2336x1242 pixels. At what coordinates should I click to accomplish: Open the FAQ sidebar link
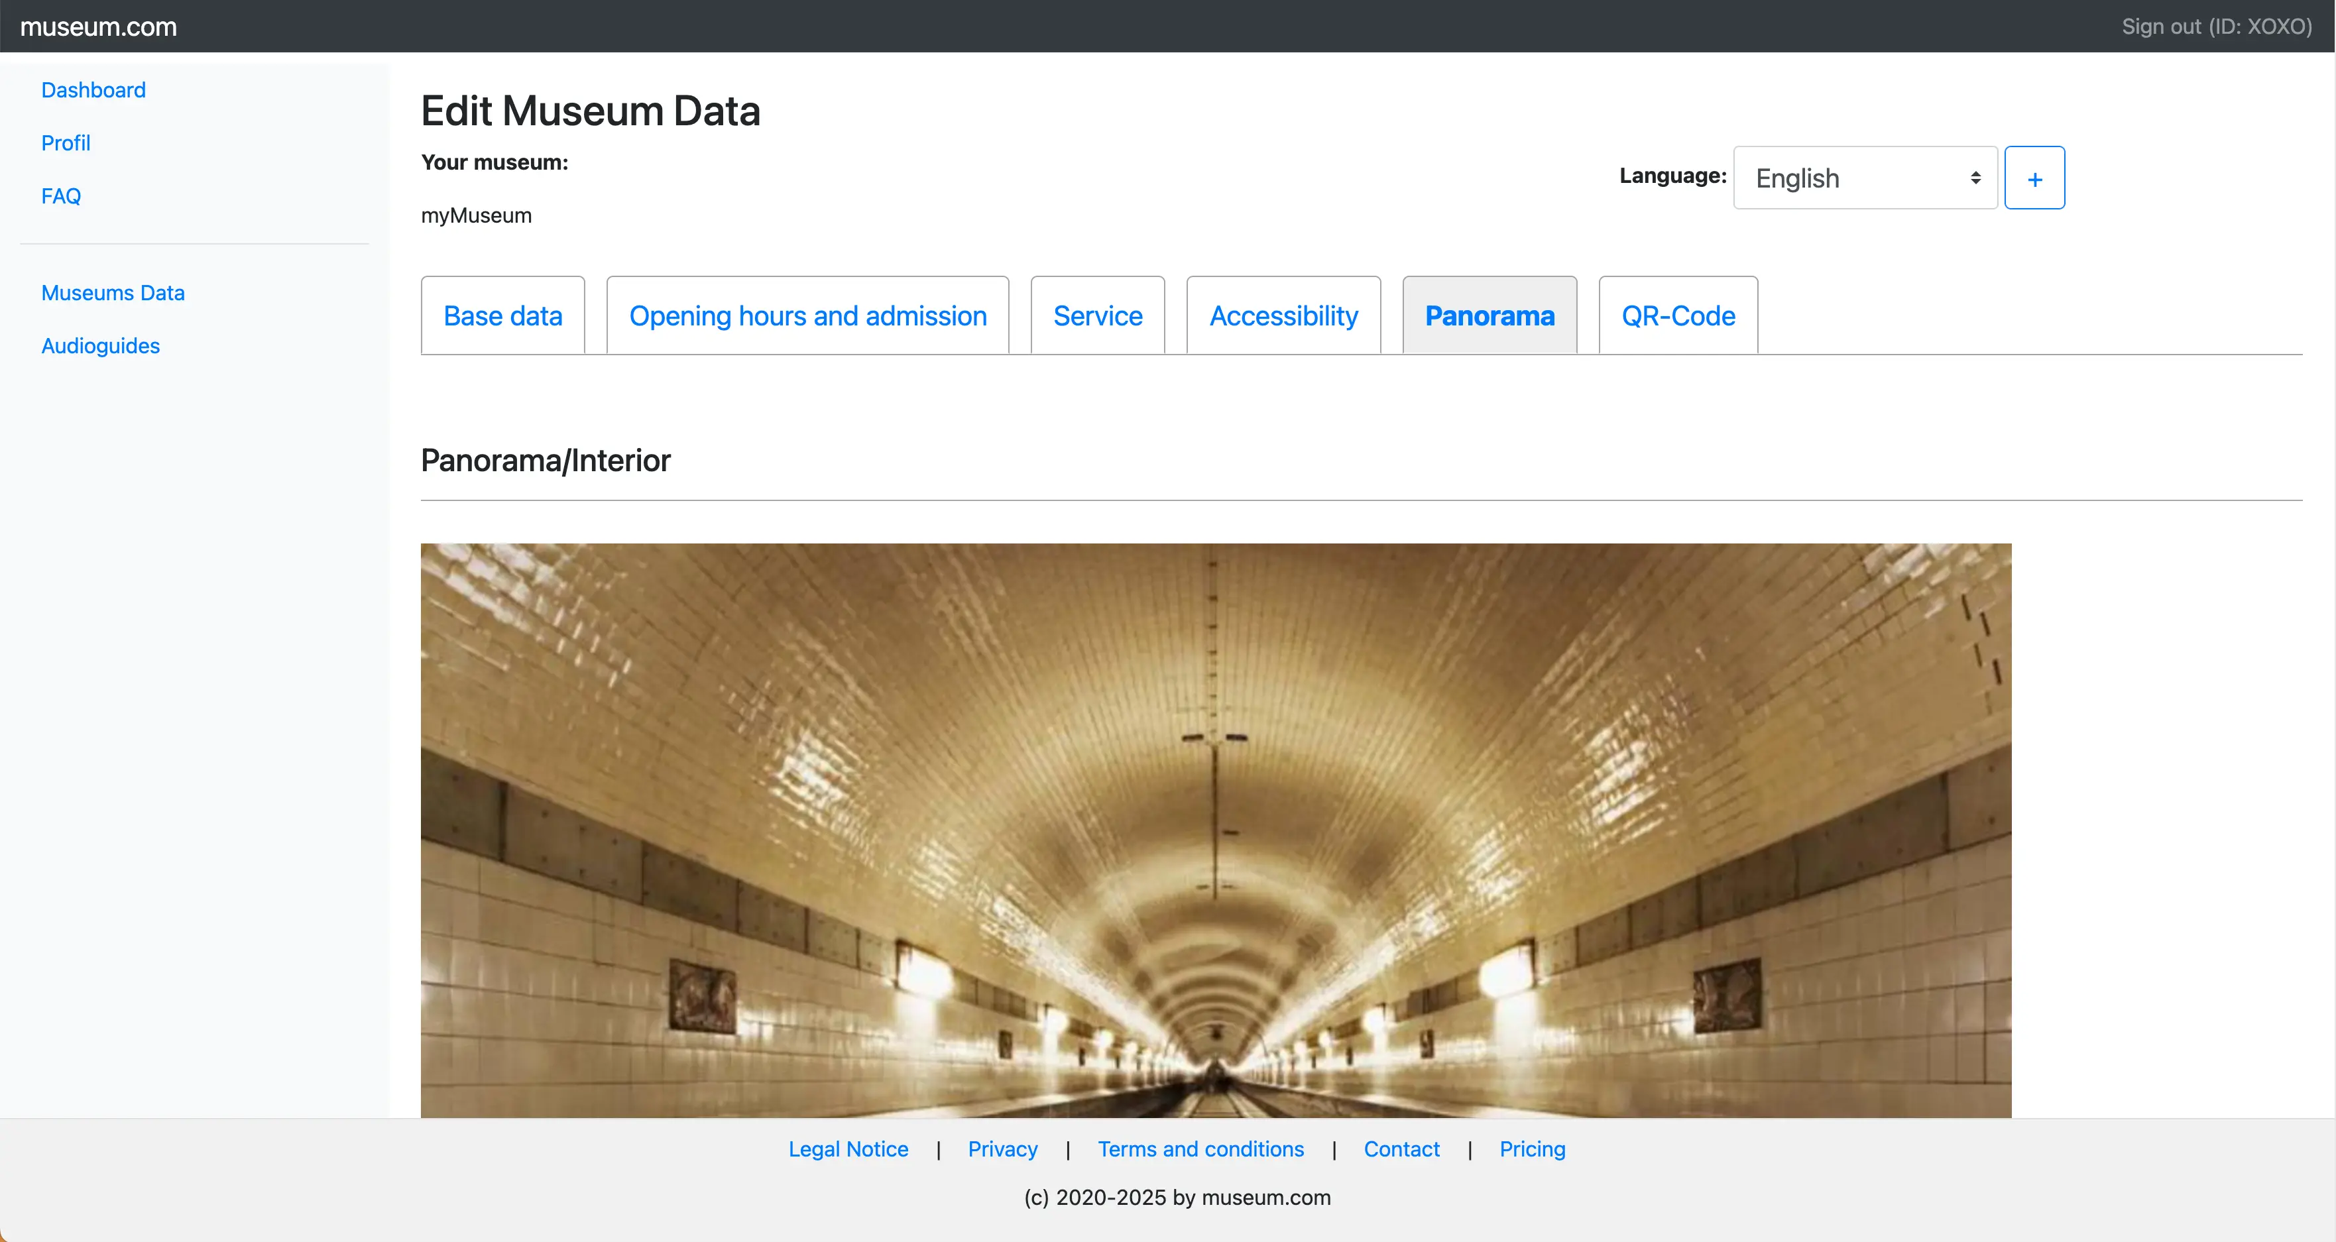(61, 196)
